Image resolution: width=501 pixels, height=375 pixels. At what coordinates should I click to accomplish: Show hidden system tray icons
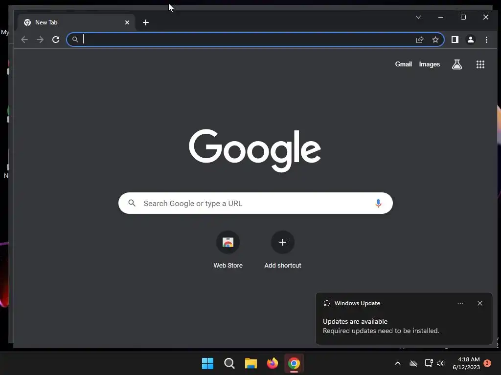(398, 363)
